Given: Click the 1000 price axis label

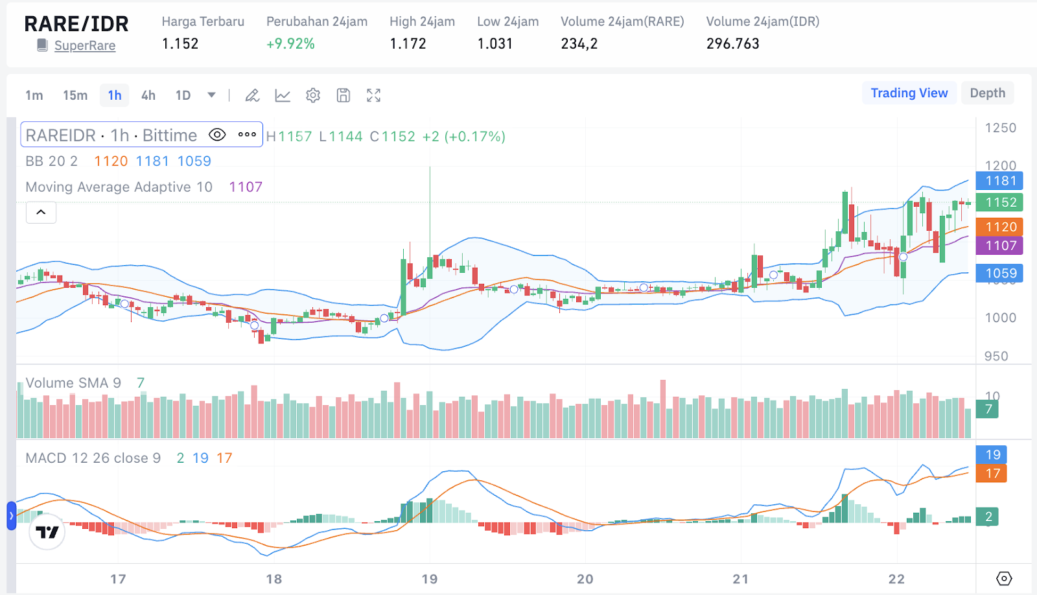Looking at the screenshot, I should (1001, 318).
